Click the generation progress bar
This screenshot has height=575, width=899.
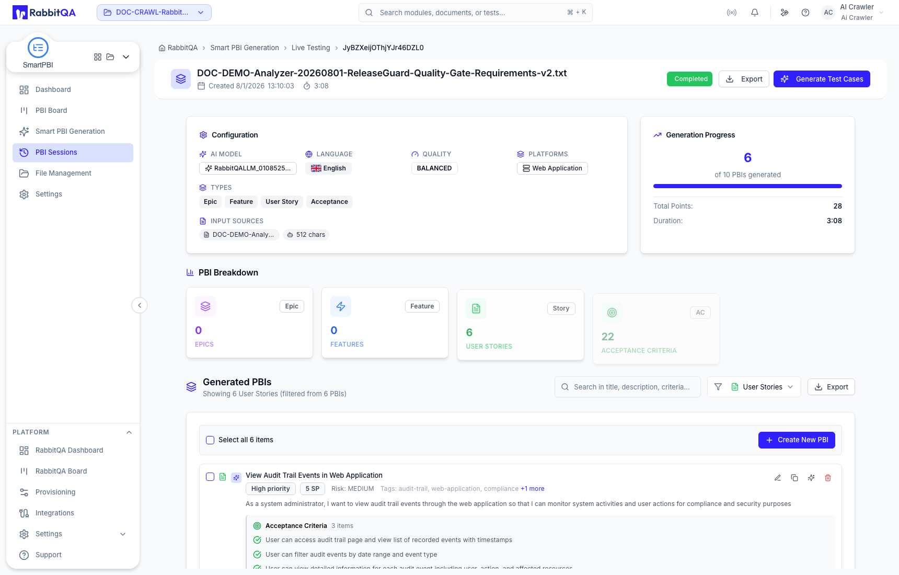(747, 186)
